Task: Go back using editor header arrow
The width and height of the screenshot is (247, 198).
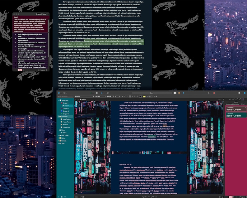Action: pos(76,99)
